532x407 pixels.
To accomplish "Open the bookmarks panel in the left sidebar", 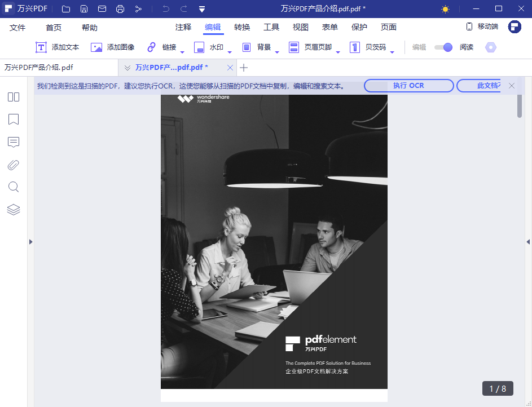I will click(x=13, y=120).
